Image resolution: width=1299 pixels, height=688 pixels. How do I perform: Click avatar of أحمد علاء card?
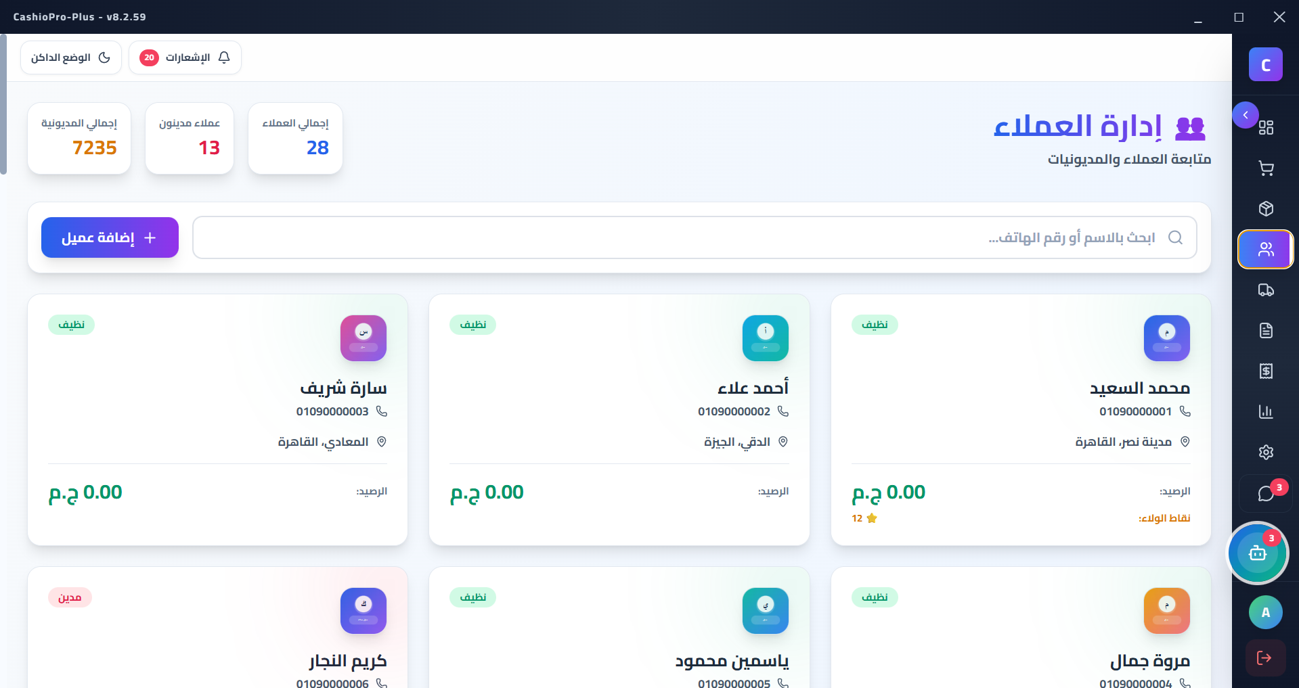(766, 338)
